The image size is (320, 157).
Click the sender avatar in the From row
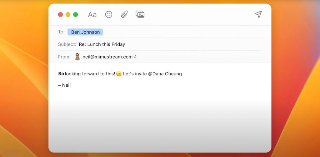pos(77,57)
